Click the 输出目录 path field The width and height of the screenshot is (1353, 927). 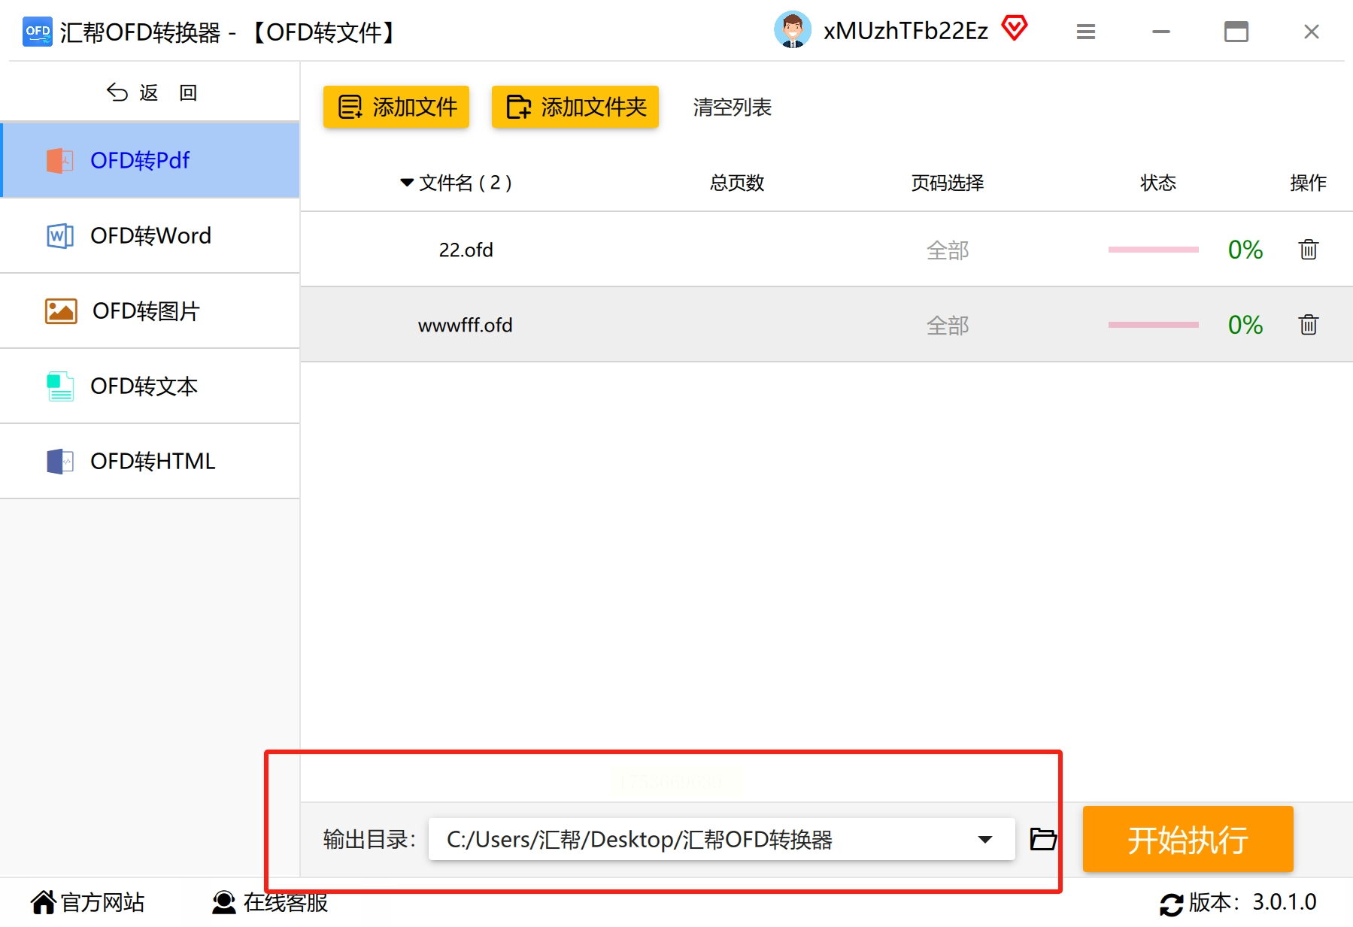[721, 839]
